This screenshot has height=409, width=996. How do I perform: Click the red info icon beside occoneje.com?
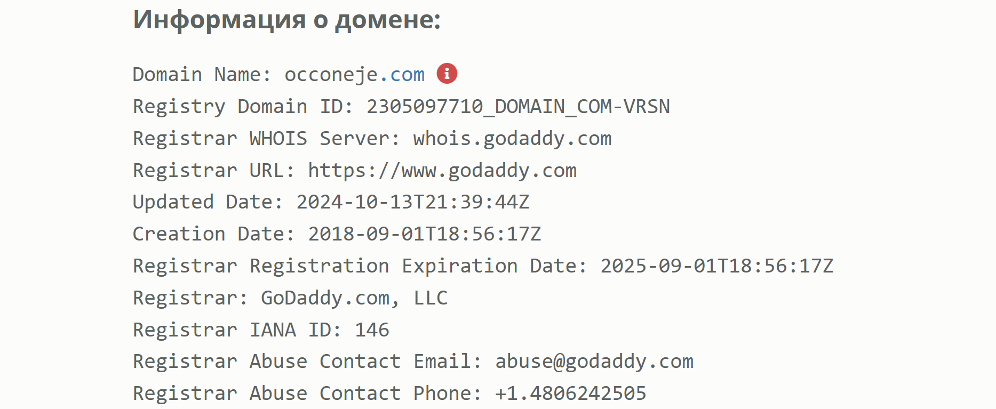point(447,74)
